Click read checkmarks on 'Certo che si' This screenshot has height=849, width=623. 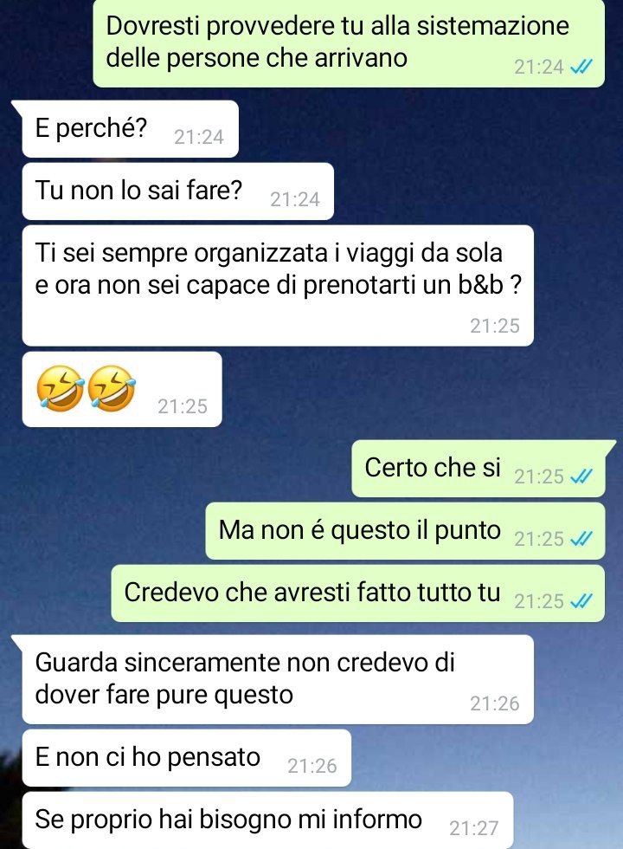pyautogui.click(x=581, y=476)
